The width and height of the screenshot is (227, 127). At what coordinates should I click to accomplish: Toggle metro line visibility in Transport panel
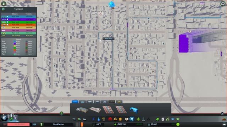tap(7, 22)
